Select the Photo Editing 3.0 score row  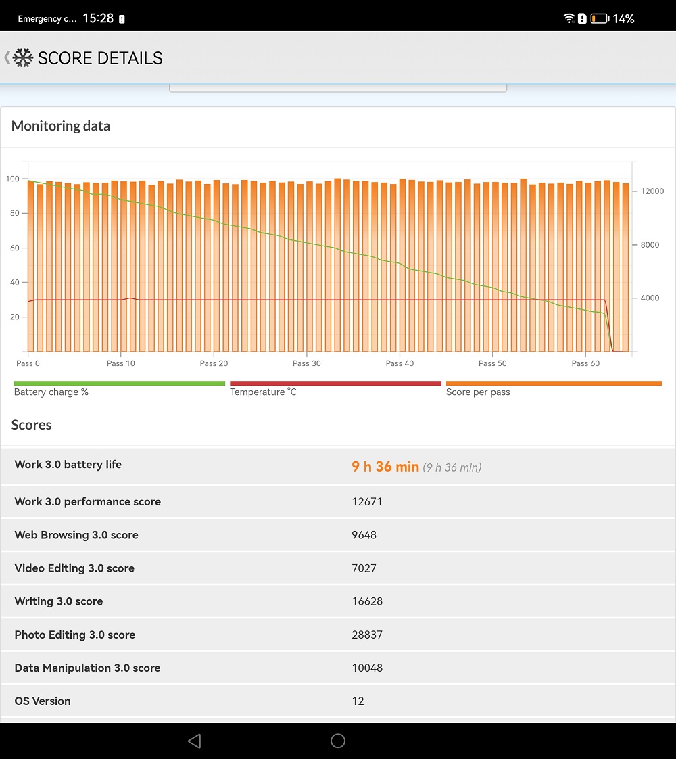[x=338, y=635]
